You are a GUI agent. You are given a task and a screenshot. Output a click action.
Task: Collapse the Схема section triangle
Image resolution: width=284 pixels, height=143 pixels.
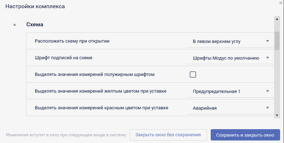15,25
